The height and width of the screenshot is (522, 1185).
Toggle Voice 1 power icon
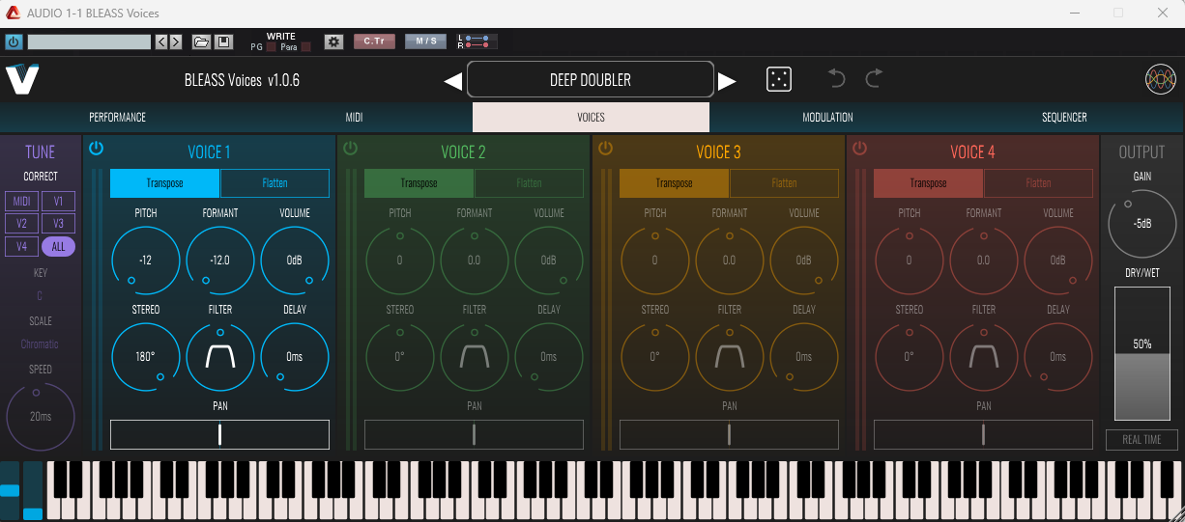point(96,148)
